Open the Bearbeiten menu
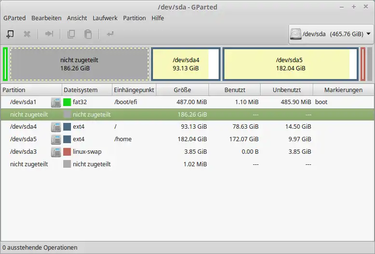Screen dimensions: 375x254 pyautogui.click(x=46, y=18)
